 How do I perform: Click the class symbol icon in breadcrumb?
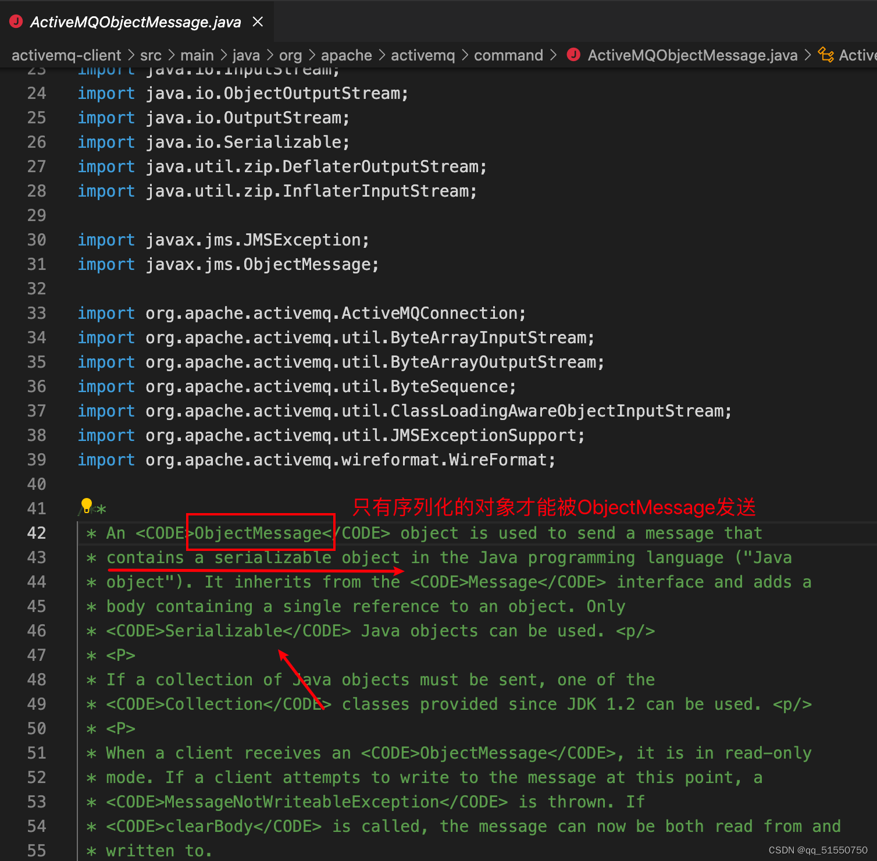(x=826, y=55)
